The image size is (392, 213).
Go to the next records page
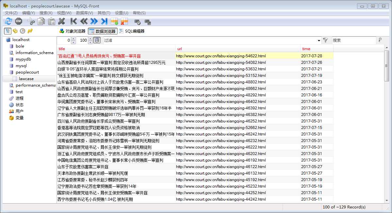click(x=94, y=21)
